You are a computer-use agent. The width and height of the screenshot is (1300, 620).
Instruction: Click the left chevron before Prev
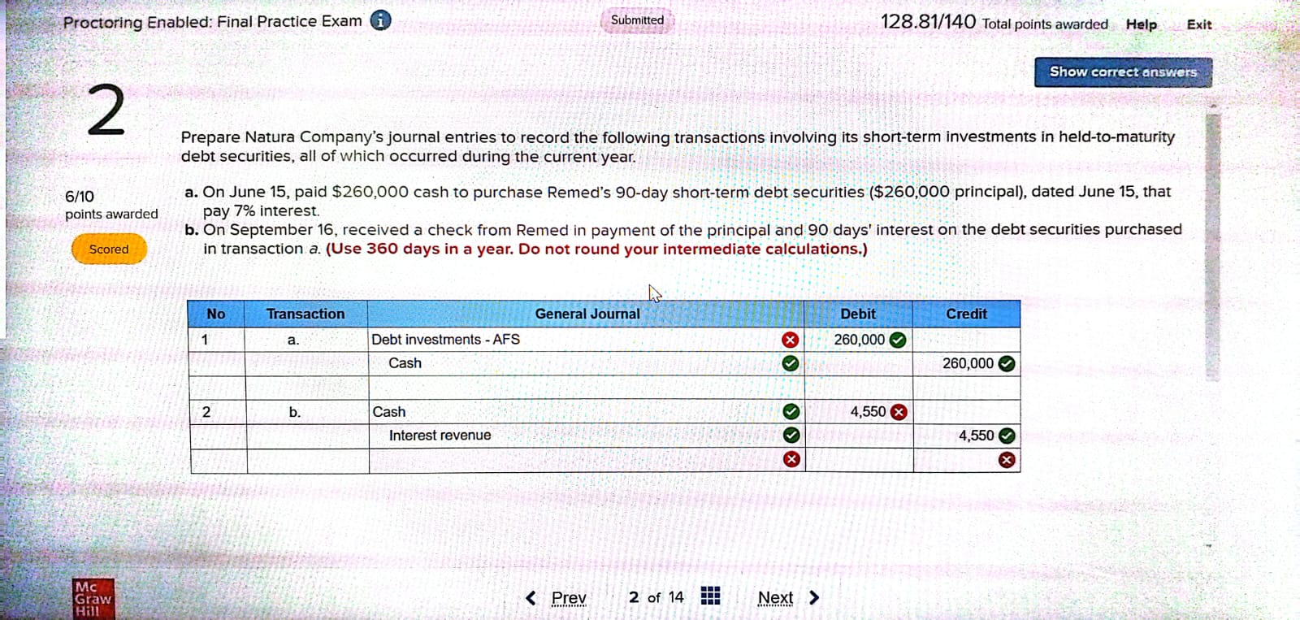pos(531,598)
